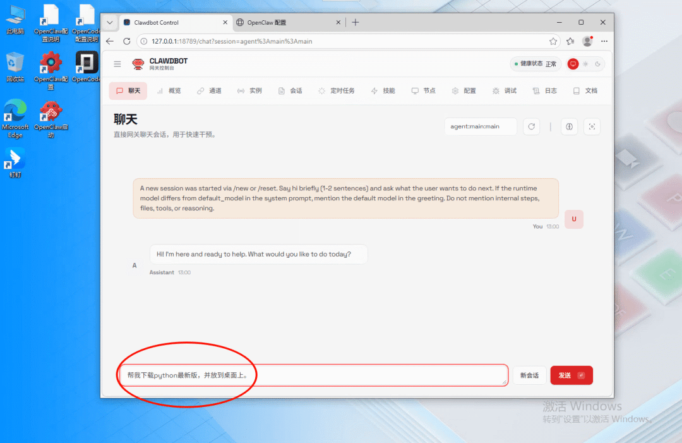Select the Microsoft Edge desktop shortcut
The image size is (682, 443).
(x=15, y=118)
